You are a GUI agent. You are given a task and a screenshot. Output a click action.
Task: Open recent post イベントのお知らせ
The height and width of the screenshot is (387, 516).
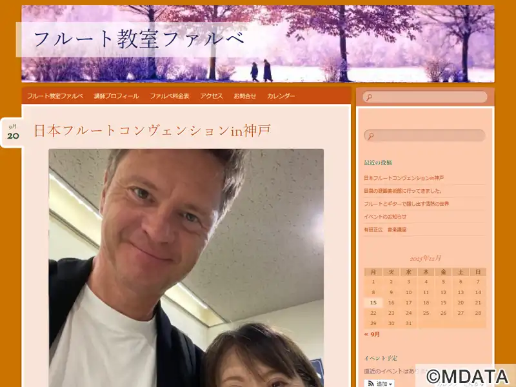[385, 217]
